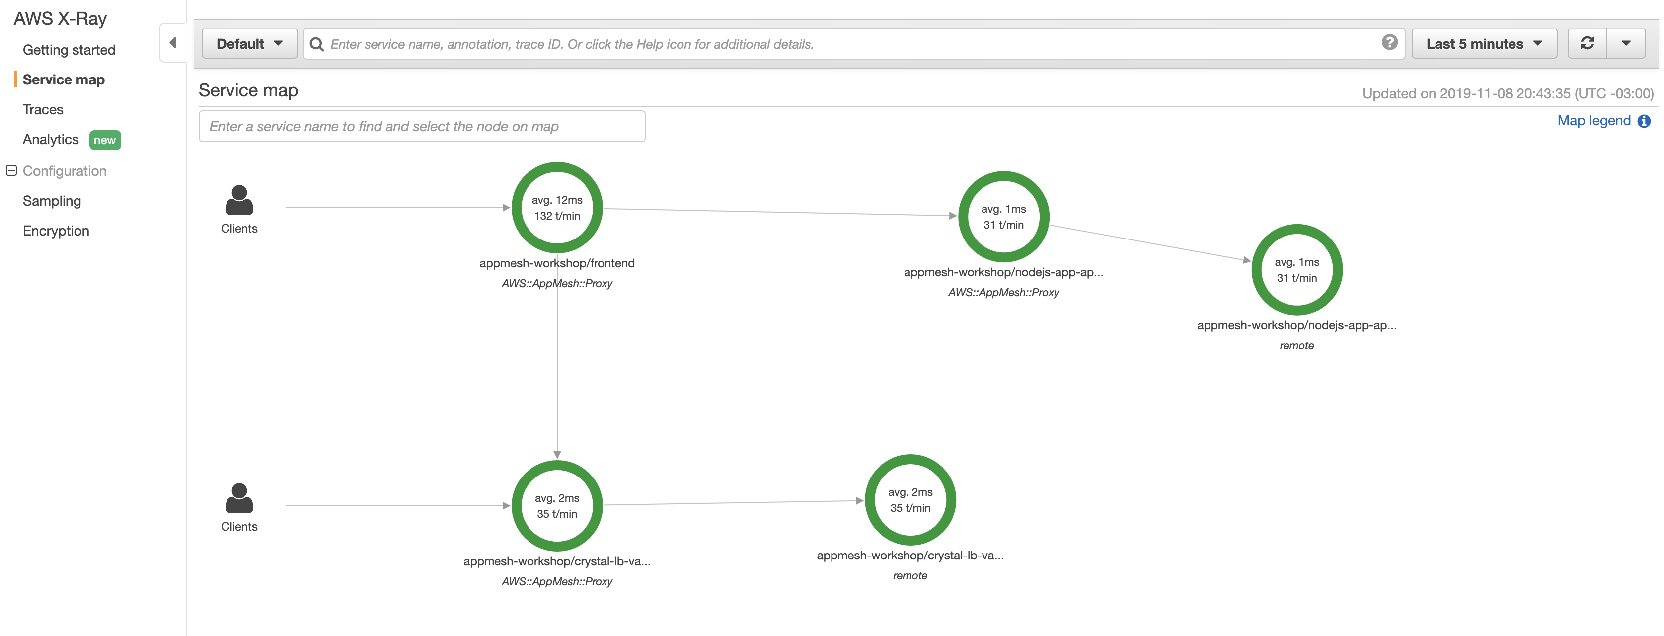Click the Map legend info icon

(x=1644, y=121)
